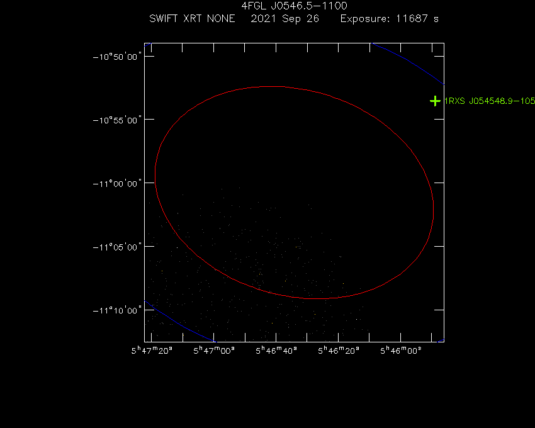Image resolution: width=535 pixels, height=428 pixels.
Task: Click the SWIFT XRT NONE instrument label
Action: coord(192,18)
